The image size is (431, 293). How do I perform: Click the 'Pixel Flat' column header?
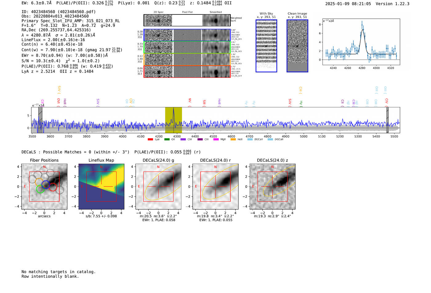click(x=187, y=12)
